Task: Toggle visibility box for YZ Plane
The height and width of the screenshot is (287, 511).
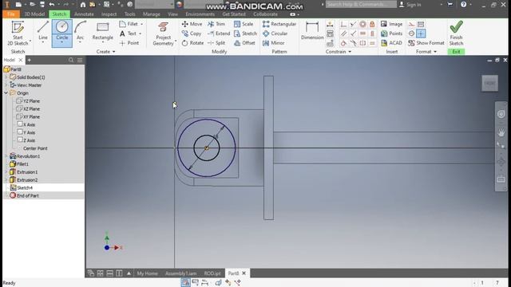Action: [19, 101]
